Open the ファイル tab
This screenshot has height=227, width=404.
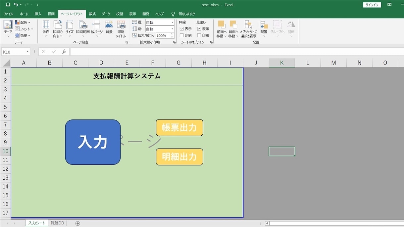(x=8, y=14)
